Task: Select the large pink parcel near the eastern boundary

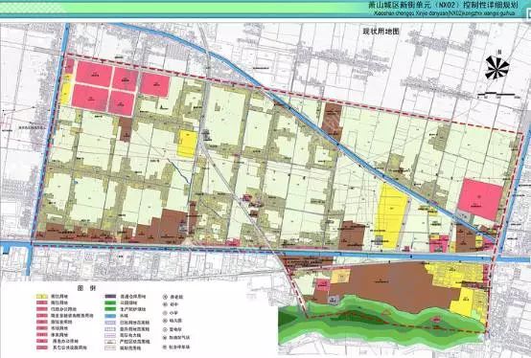Action: (480, 199)
